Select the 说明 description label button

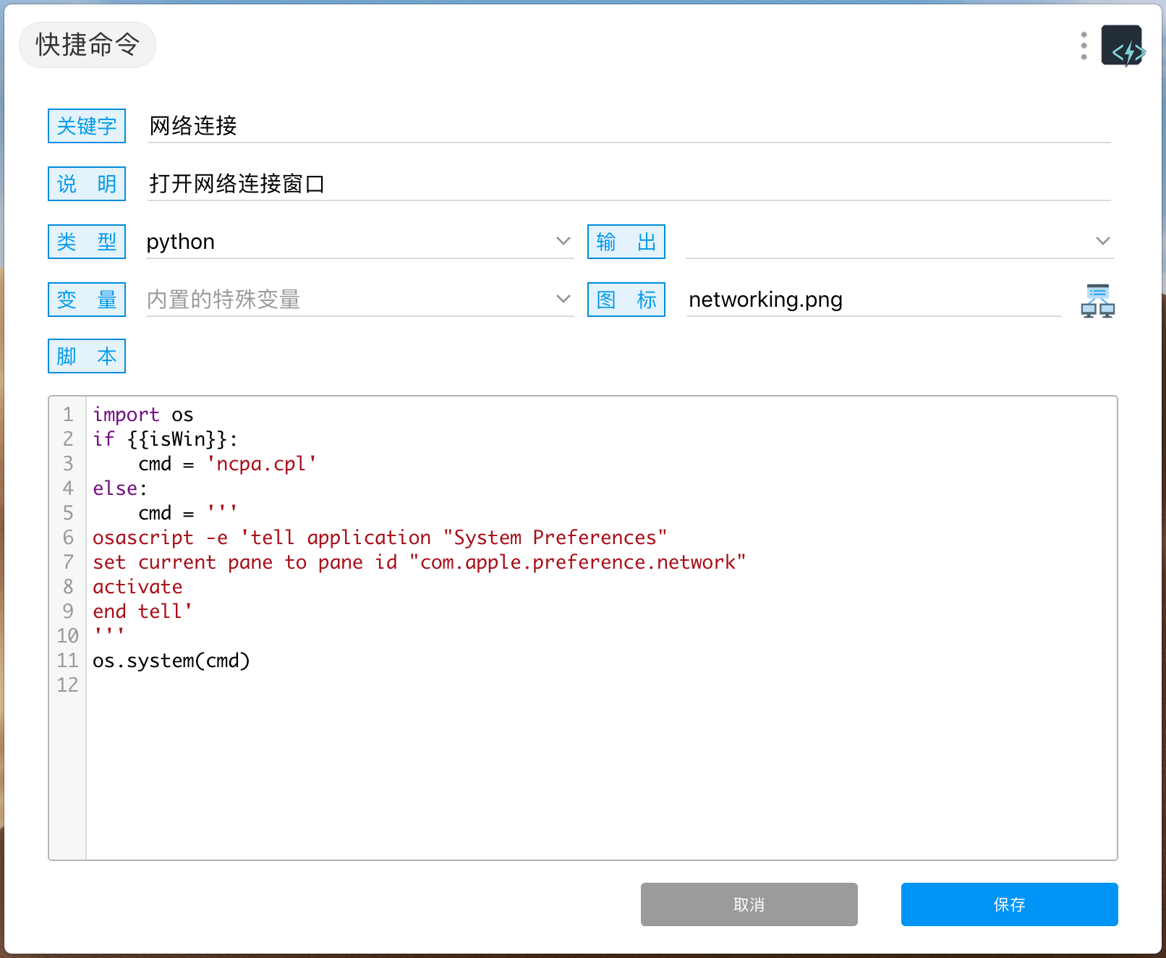point(86,184)
